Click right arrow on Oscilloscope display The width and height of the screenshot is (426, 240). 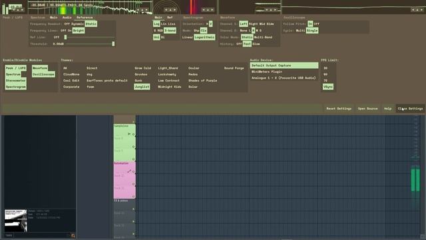[x=421, y=10]
